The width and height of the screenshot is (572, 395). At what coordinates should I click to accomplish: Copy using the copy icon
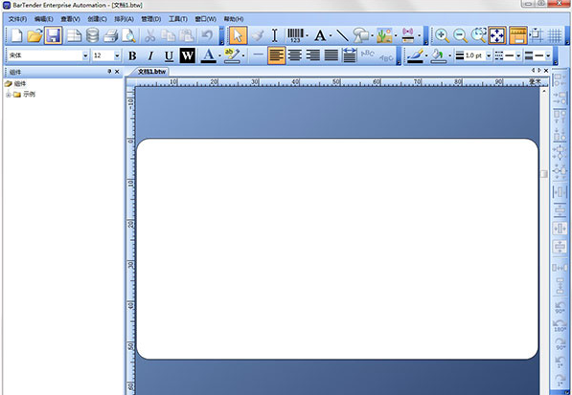pos(169,35)
